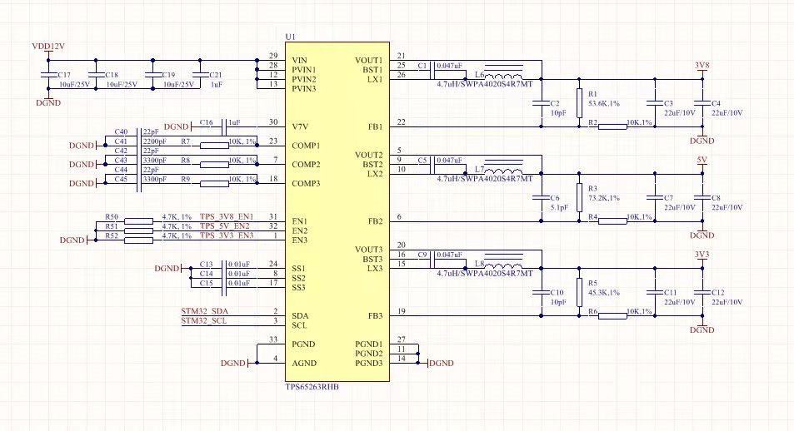Screen dimensions: 794x431
Task: Click the C40 designator label
Action: 121,132
